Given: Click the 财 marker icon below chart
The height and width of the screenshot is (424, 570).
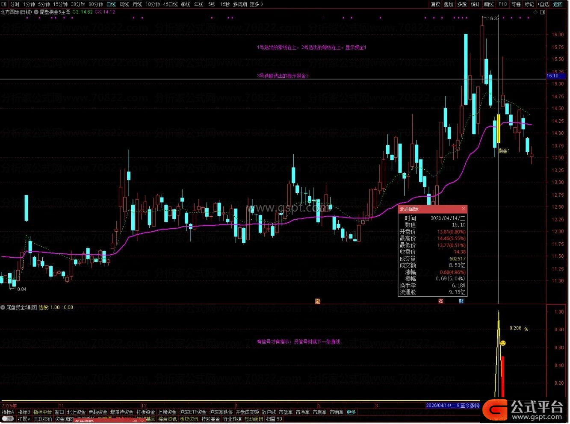Looking at the screenshot, I should coord(461,301).
